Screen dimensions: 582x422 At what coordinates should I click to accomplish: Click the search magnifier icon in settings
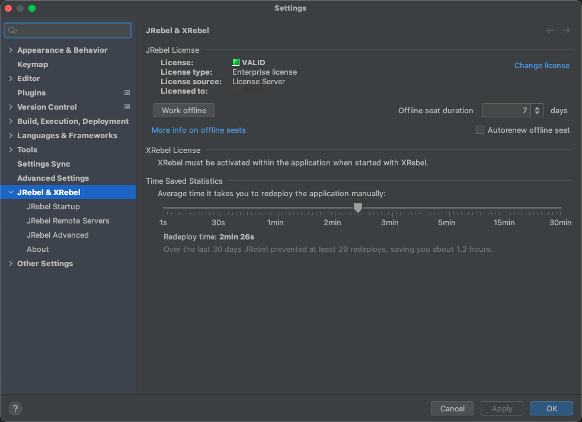(x=12, y=30)
